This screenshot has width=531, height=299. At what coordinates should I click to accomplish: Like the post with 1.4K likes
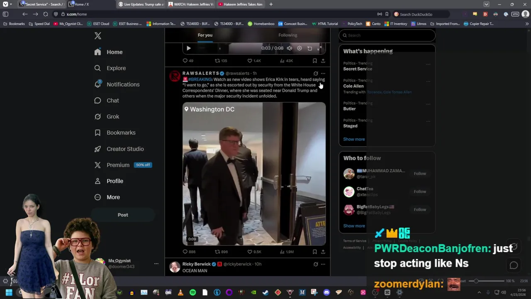[x=254, y=61]
